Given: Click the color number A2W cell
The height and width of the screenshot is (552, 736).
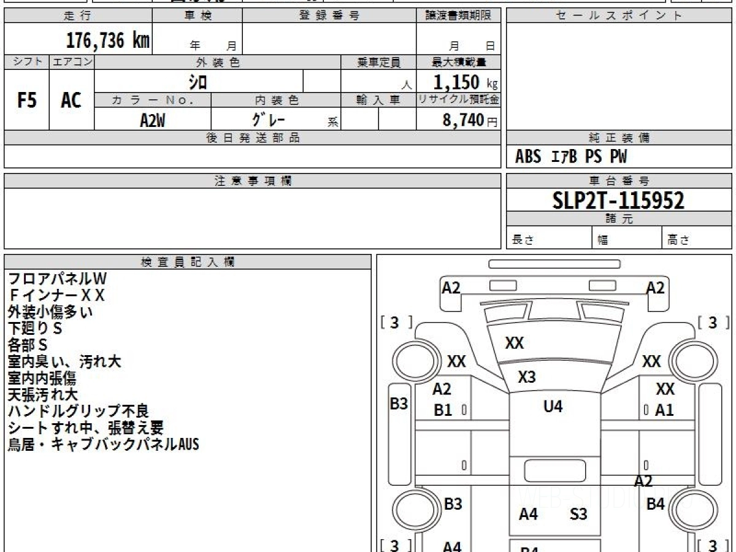Looking at the screenshot, I should pos(153,120).
